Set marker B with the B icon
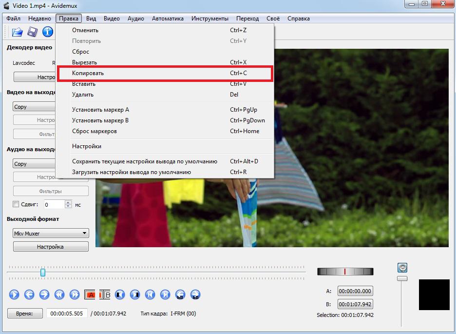 [x=105, y=295]
